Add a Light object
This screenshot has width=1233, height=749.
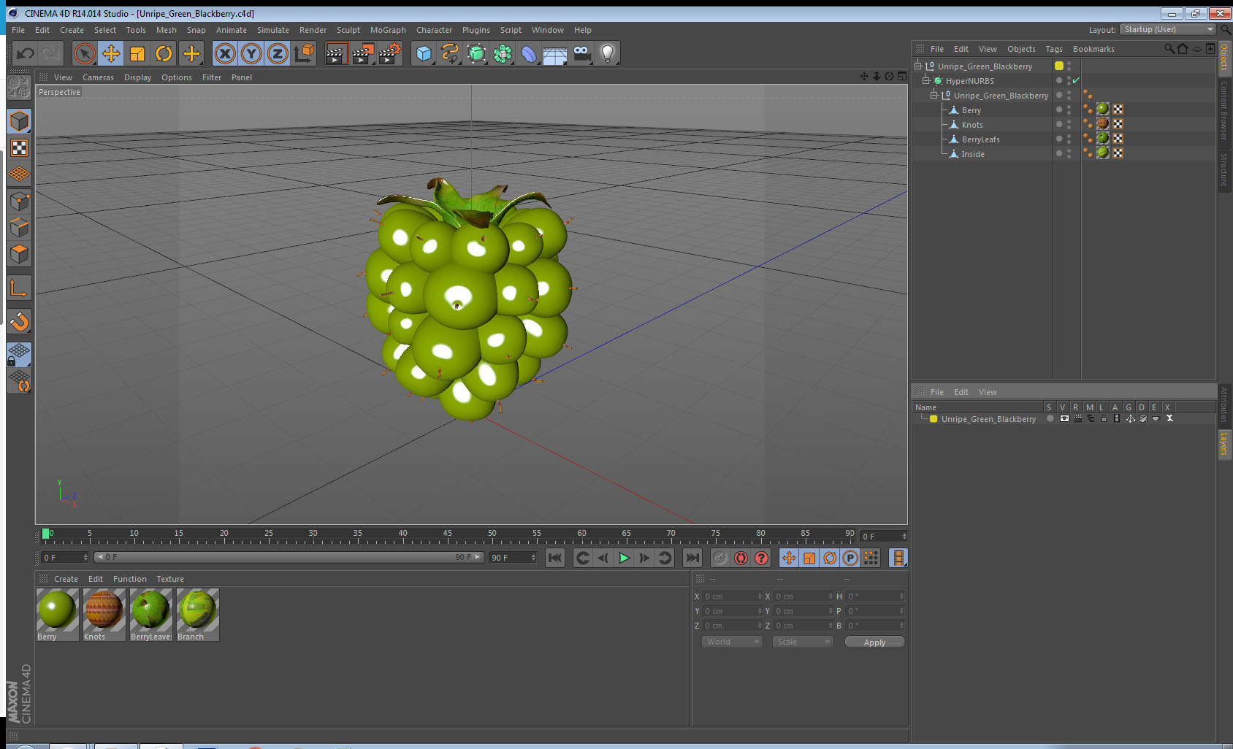[608, 53]
